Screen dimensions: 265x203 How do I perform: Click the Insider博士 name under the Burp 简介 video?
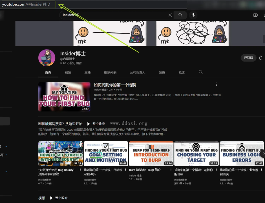point(135,175)
